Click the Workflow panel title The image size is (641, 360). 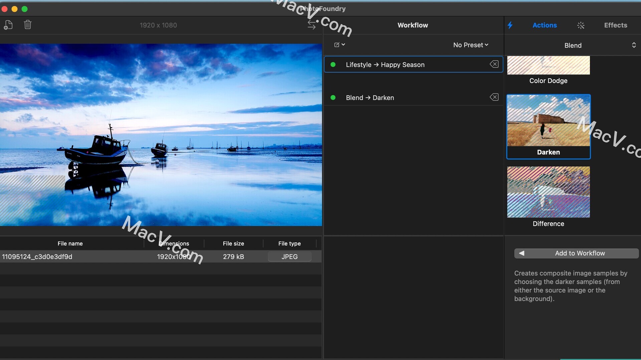[x=413, y=25]
